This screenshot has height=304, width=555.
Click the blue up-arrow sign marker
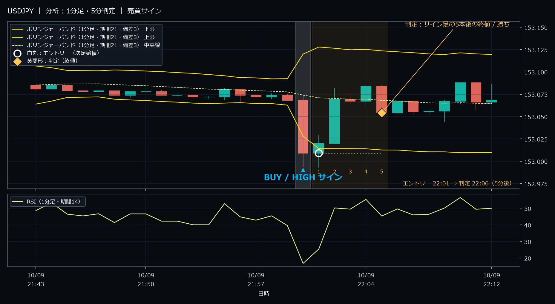303,170
